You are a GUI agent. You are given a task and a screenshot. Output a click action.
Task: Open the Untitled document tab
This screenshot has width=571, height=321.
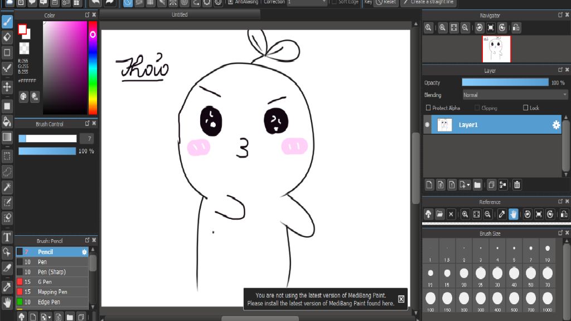[180, 14]
